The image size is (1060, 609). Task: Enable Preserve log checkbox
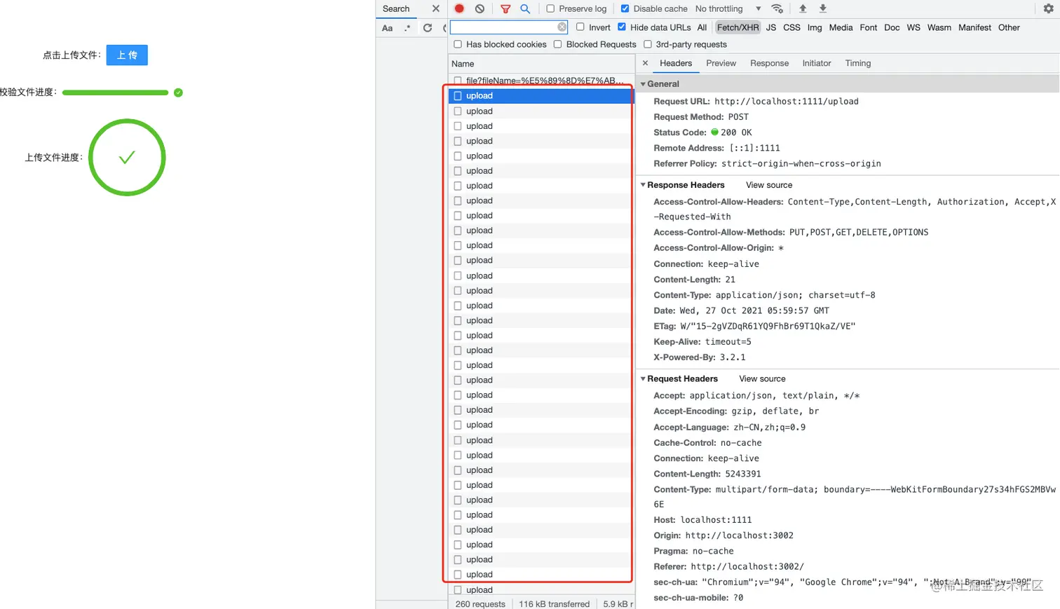pyautogui.click(x=550, y=8)
